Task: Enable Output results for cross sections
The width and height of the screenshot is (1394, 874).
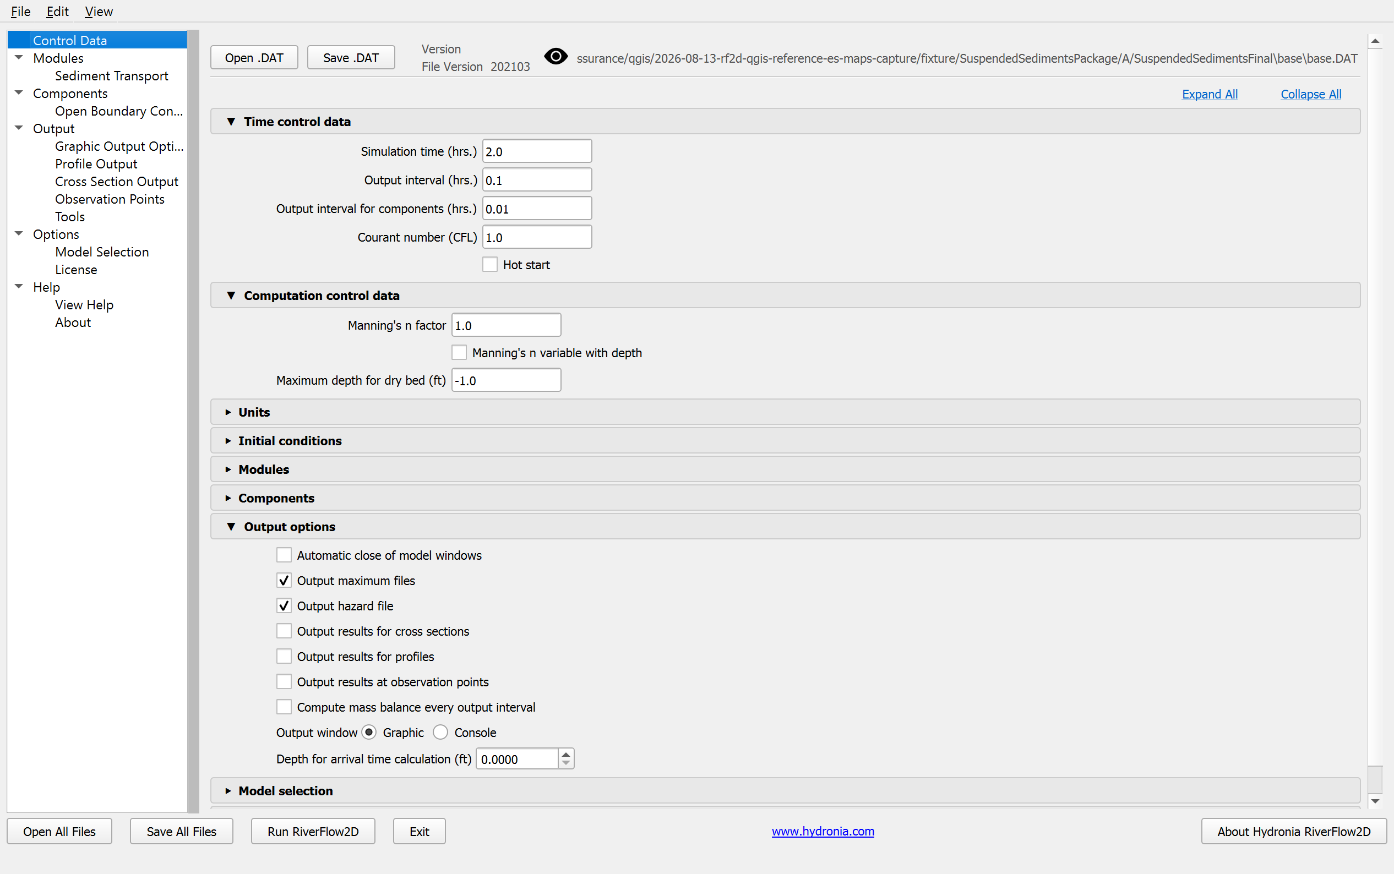Action: click(284, 631)
